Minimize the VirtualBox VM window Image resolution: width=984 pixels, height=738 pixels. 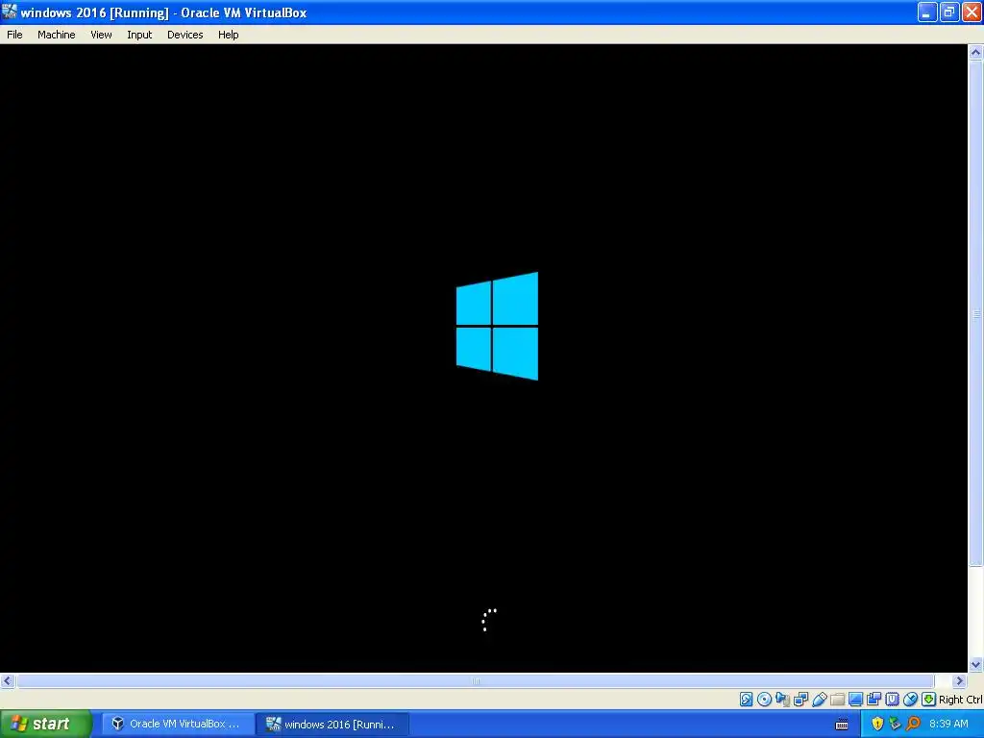click(x=927, y=12)
